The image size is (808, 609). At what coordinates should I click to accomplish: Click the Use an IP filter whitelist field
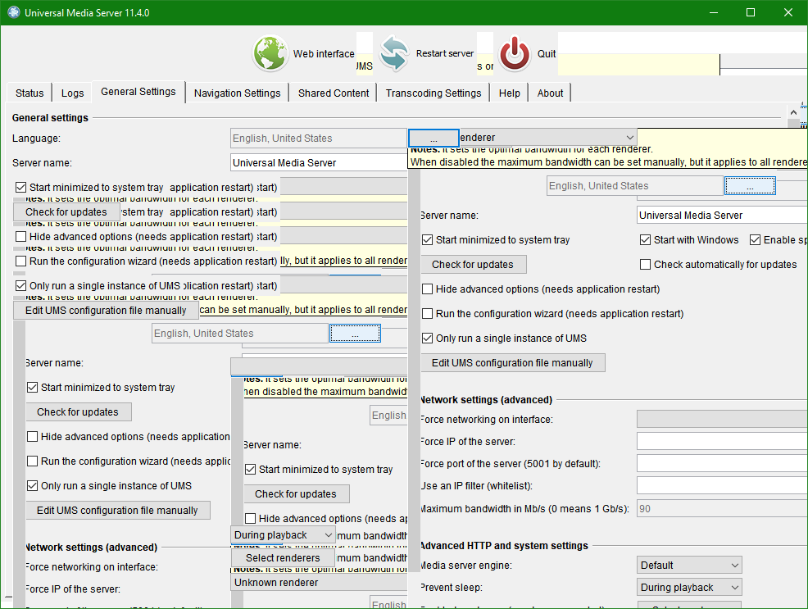pos(722,485)
